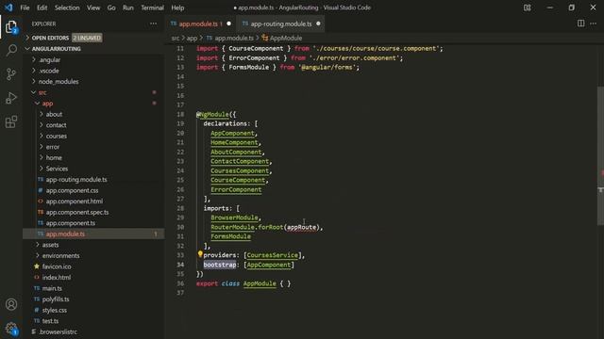Open app.component.ts file
Image resolution: width=604 pixels, height=339 pixels.
[x=71, y=223]
